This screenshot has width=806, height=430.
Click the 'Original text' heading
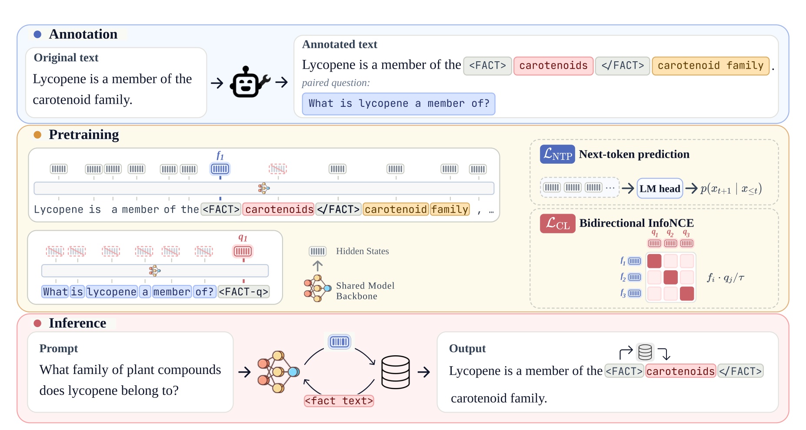[x=66, y=58]
